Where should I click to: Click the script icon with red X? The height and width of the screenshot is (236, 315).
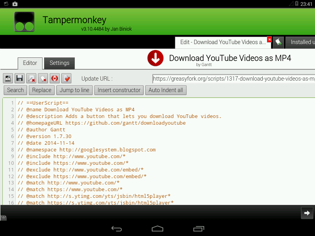(x=43, y=78)
